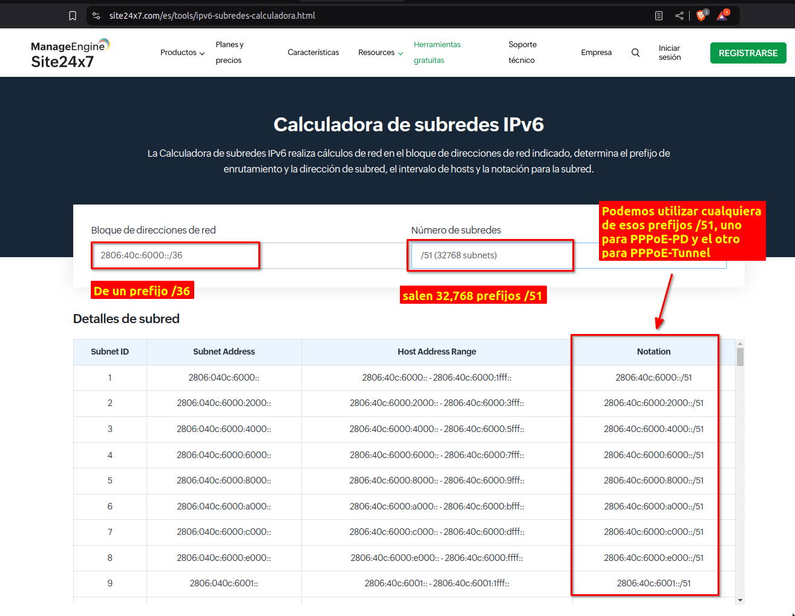795x616 pixels.
Task: Click the search magnifier in site header
Action: (x=635, y=53)
